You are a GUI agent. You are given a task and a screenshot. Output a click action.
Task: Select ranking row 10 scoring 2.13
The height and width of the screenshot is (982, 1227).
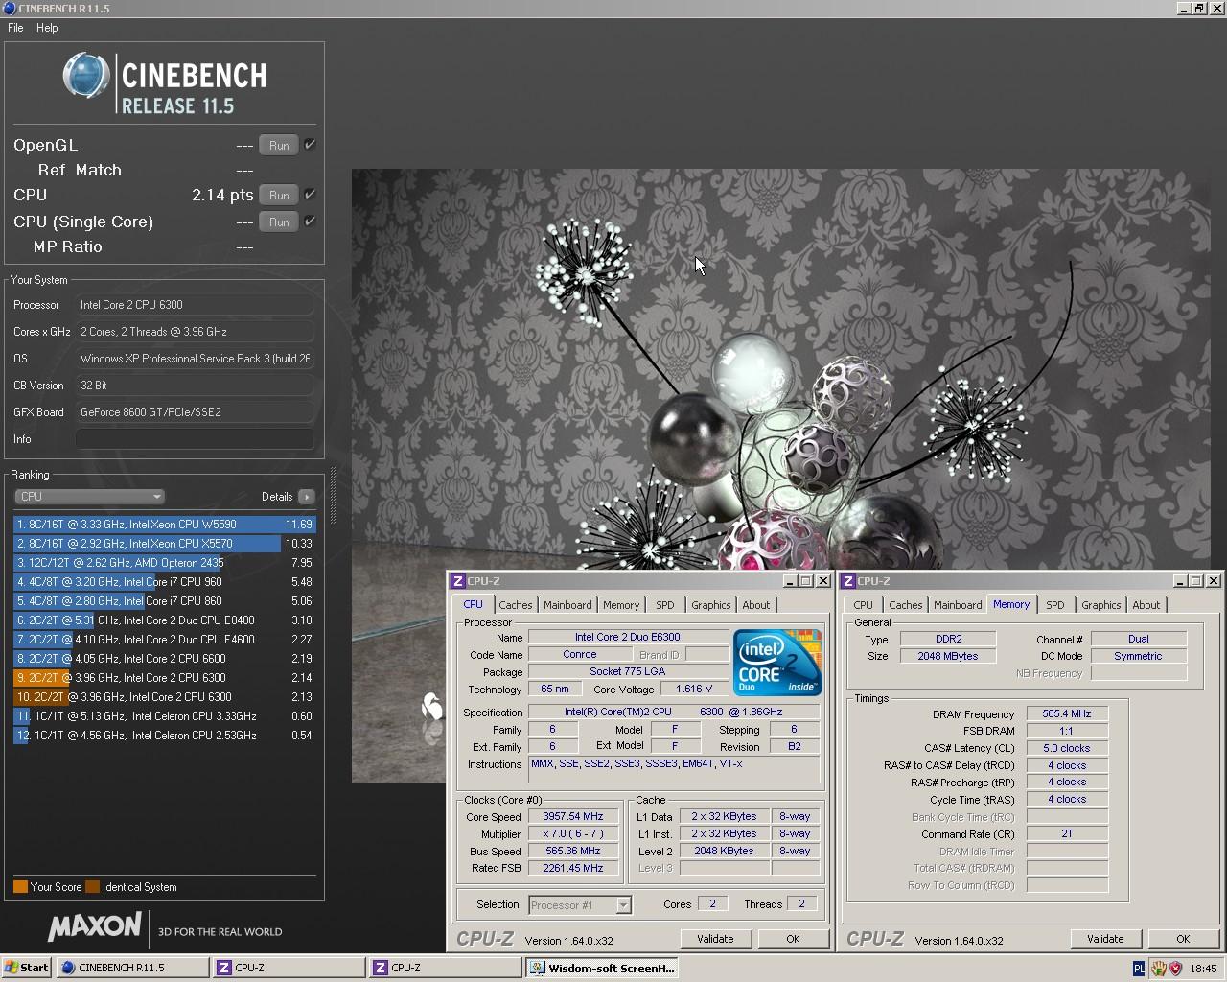(x=164, y=697)
